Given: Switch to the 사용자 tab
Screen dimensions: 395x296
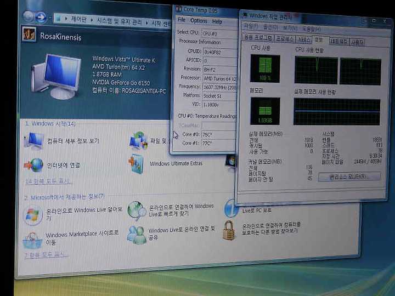Looking at the screenshot, I should pyautogui.click(x=357, y=42).
